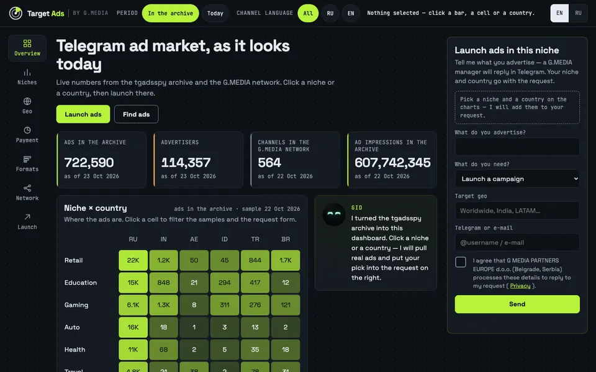Select 'RU' channel language filter
Viewport: 596px width, 372px height.
(330, 13)
